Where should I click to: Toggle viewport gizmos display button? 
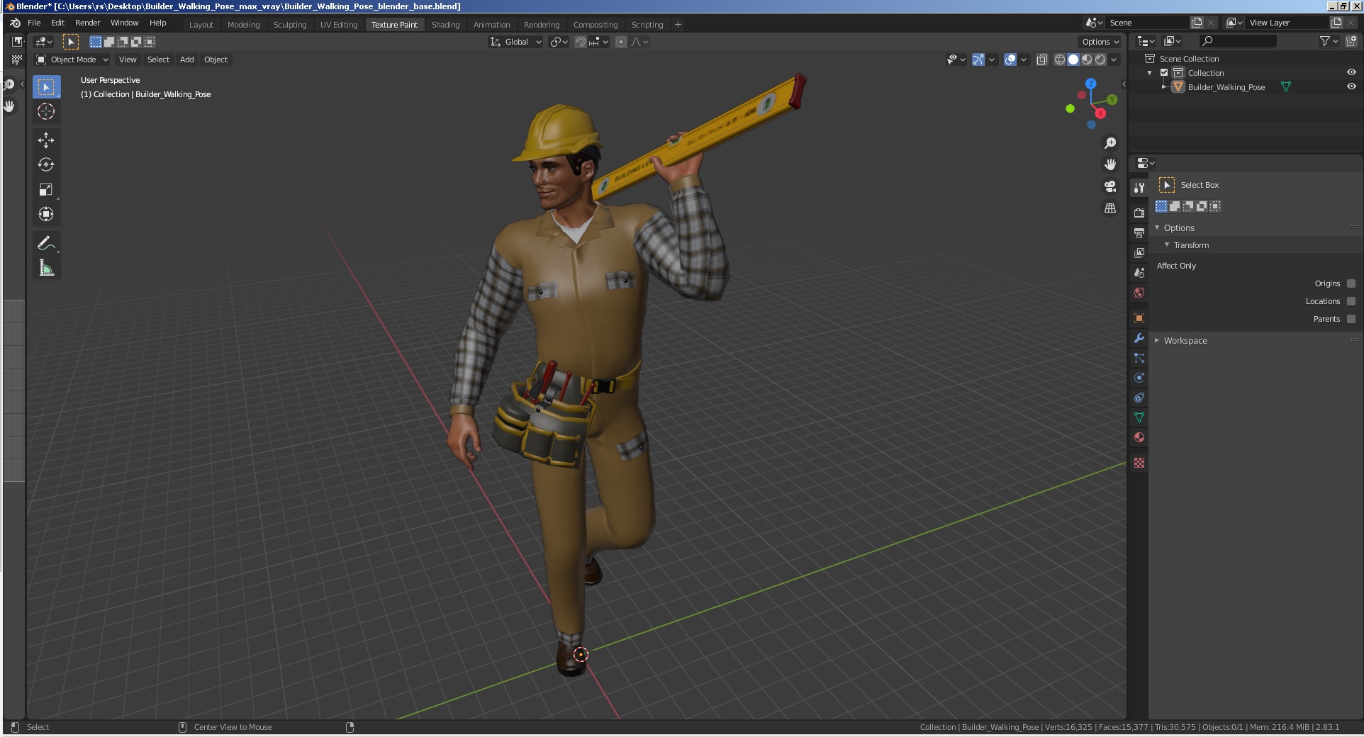978,60
